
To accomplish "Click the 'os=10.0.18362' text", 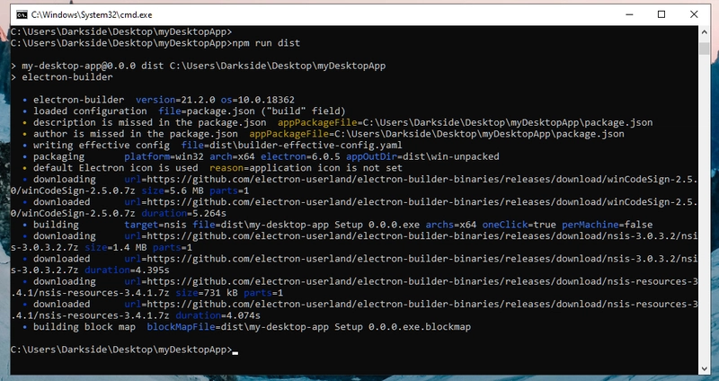I will 258,100.
